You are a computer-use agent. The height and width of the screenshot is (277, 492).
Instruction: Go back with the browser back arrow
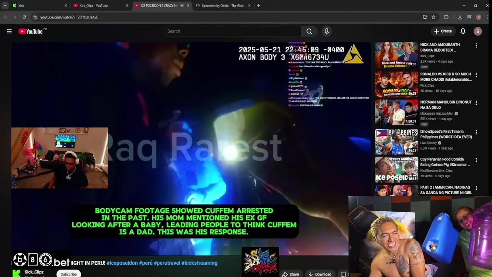click(x=5, y=17)
